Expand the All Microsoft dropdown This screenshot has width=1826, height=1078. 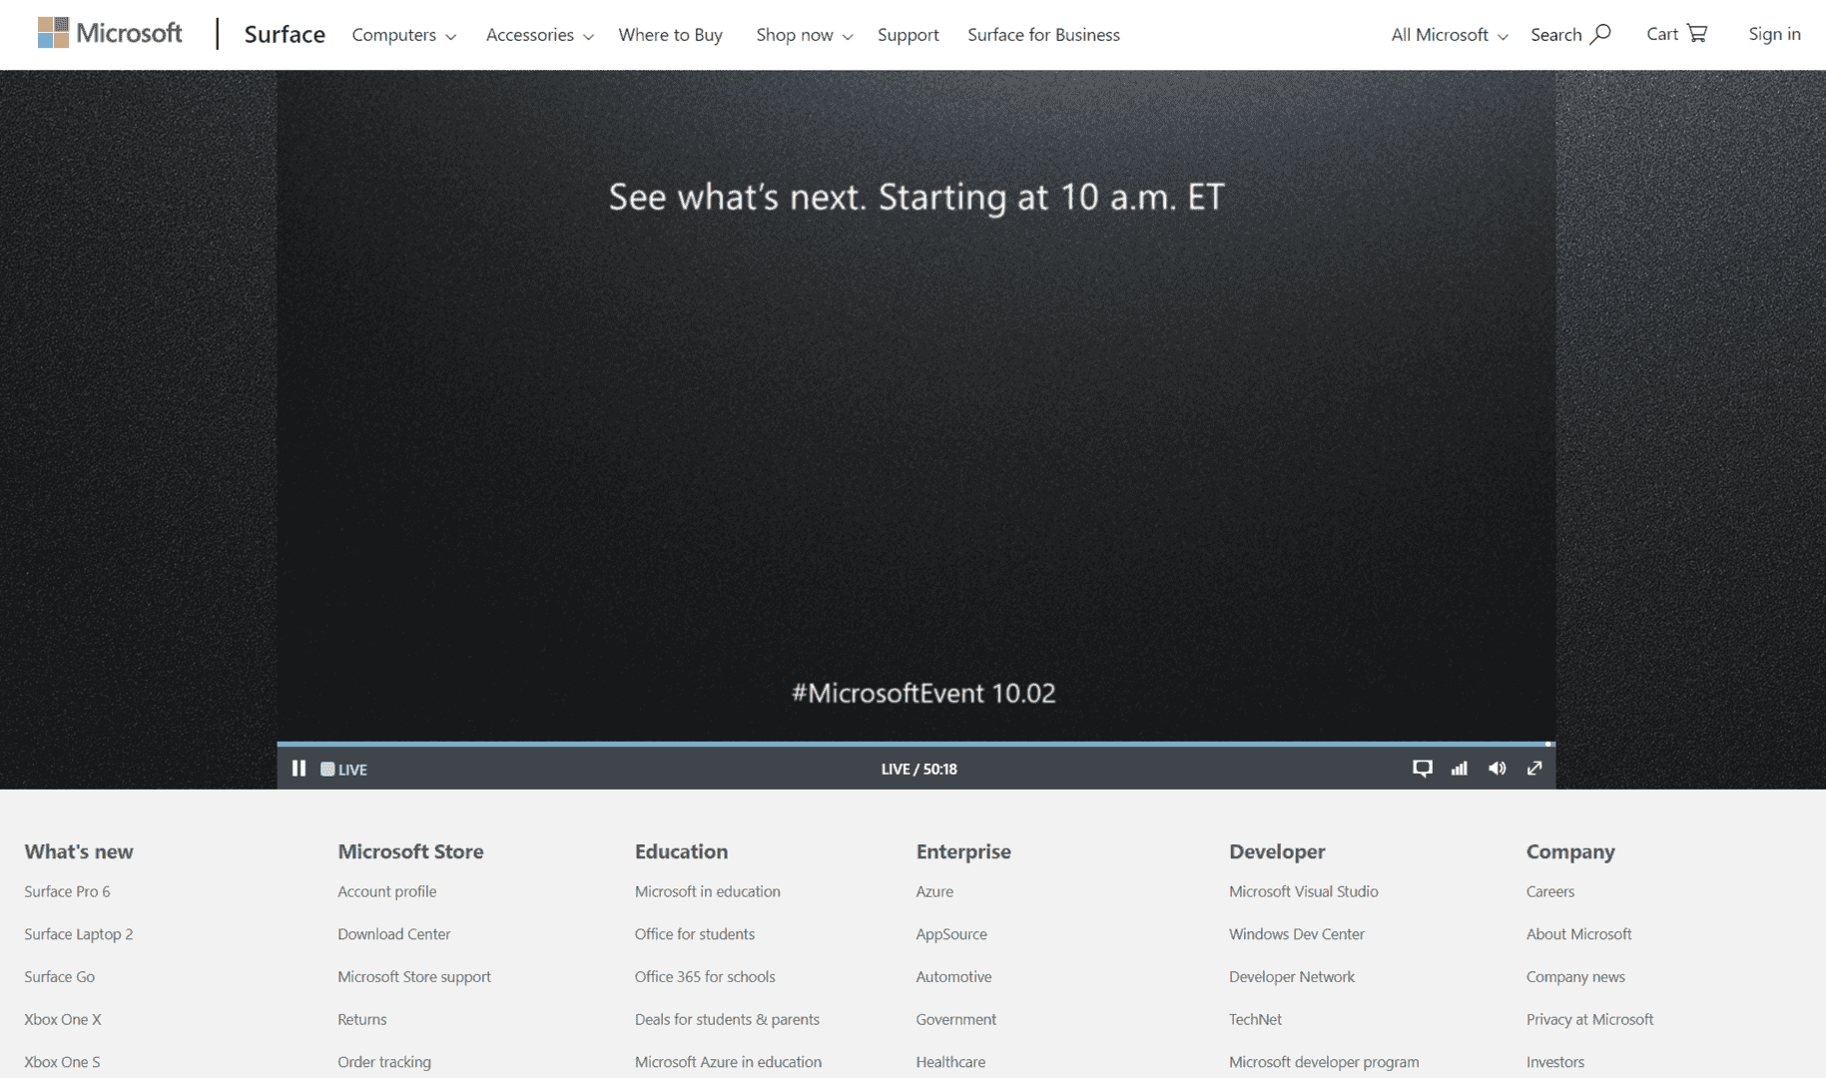(x=1449, y=35)
